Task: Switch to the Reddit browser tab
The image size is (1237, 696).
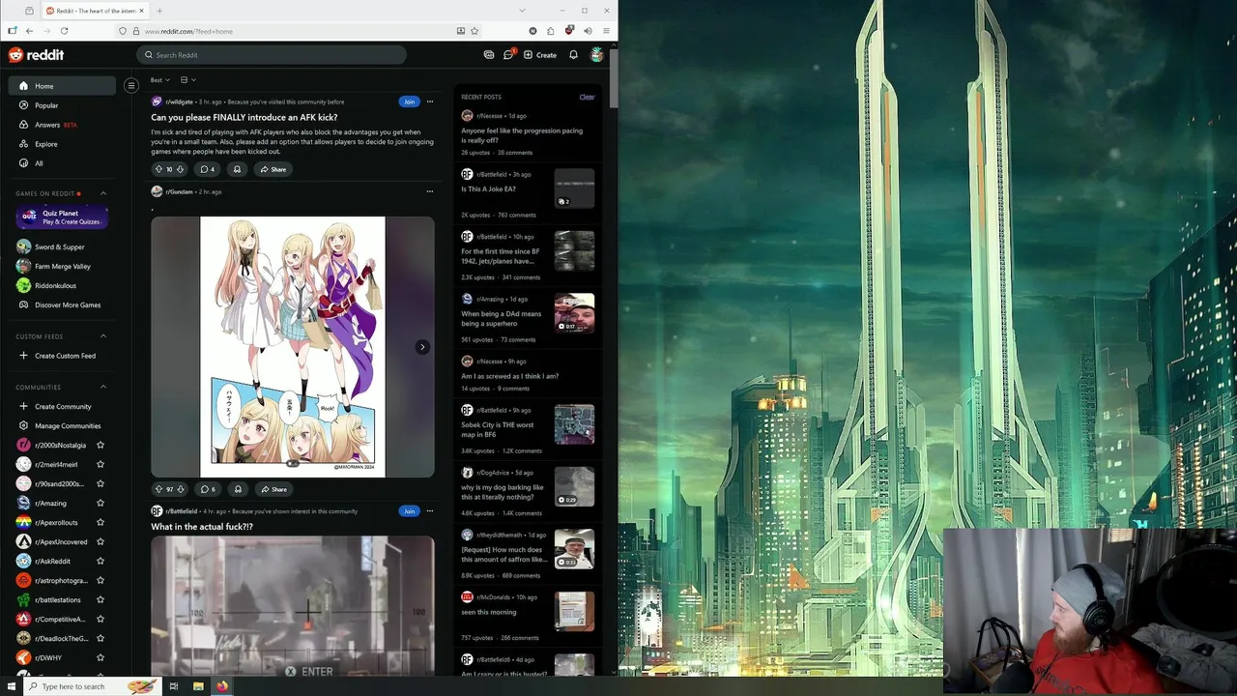Action: [x=94, y=11]
